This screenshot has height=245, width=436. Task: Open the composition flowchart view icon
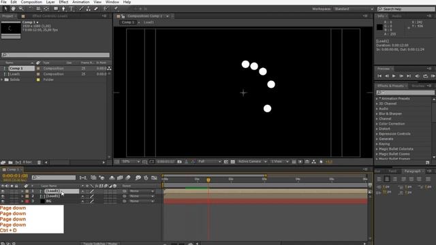[x=313, y=162]
